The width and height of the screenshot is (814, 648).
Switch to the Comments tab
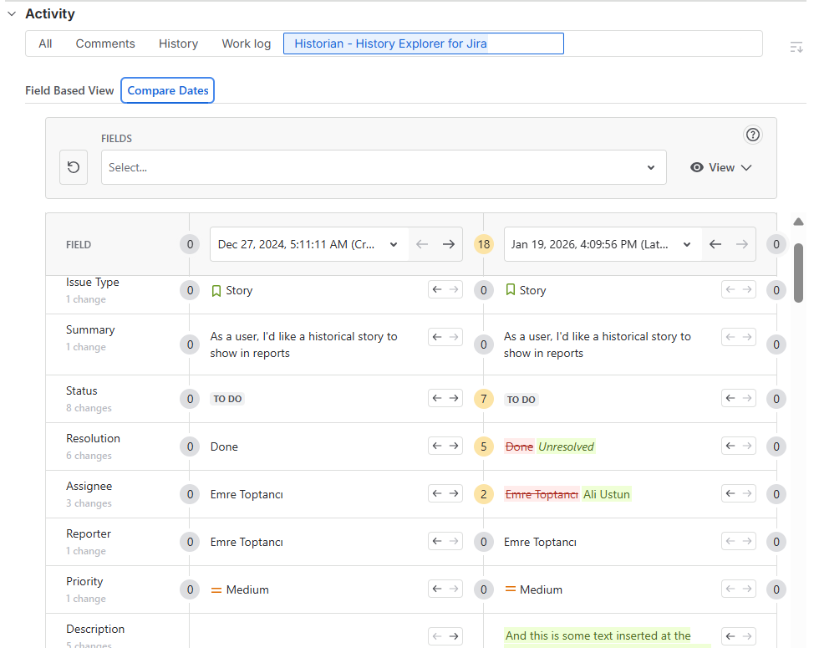pos(104,43)
